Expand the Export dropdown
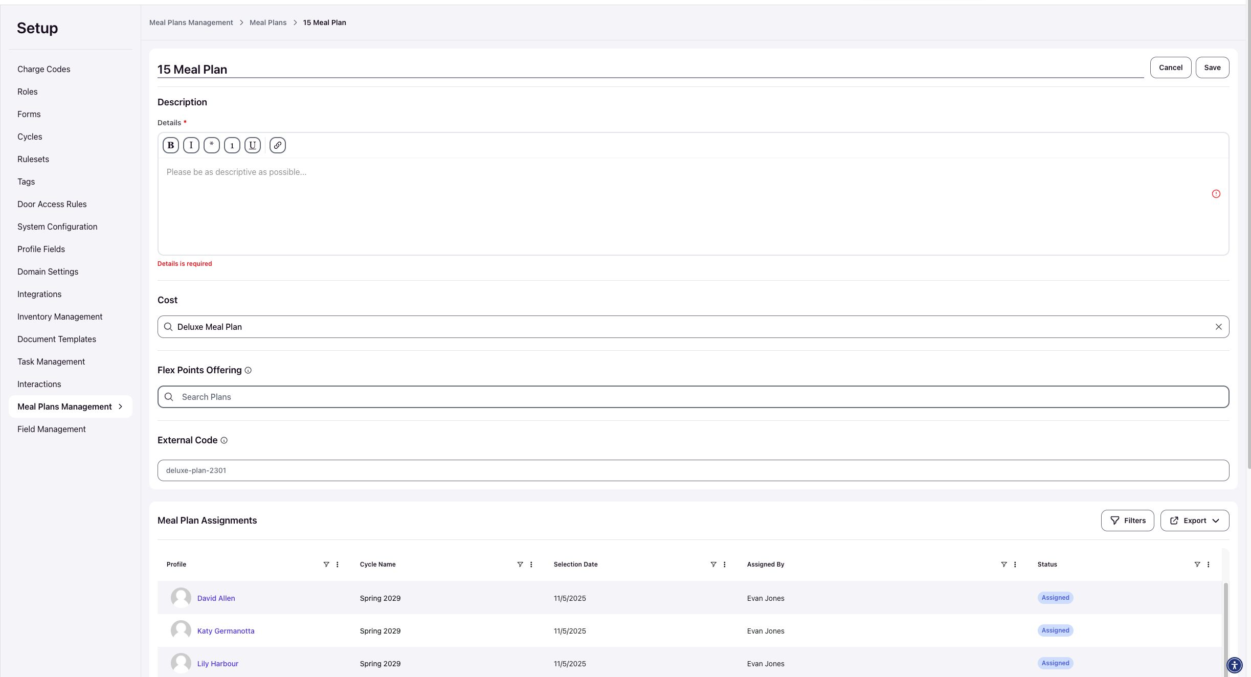 pos(1195,521)
